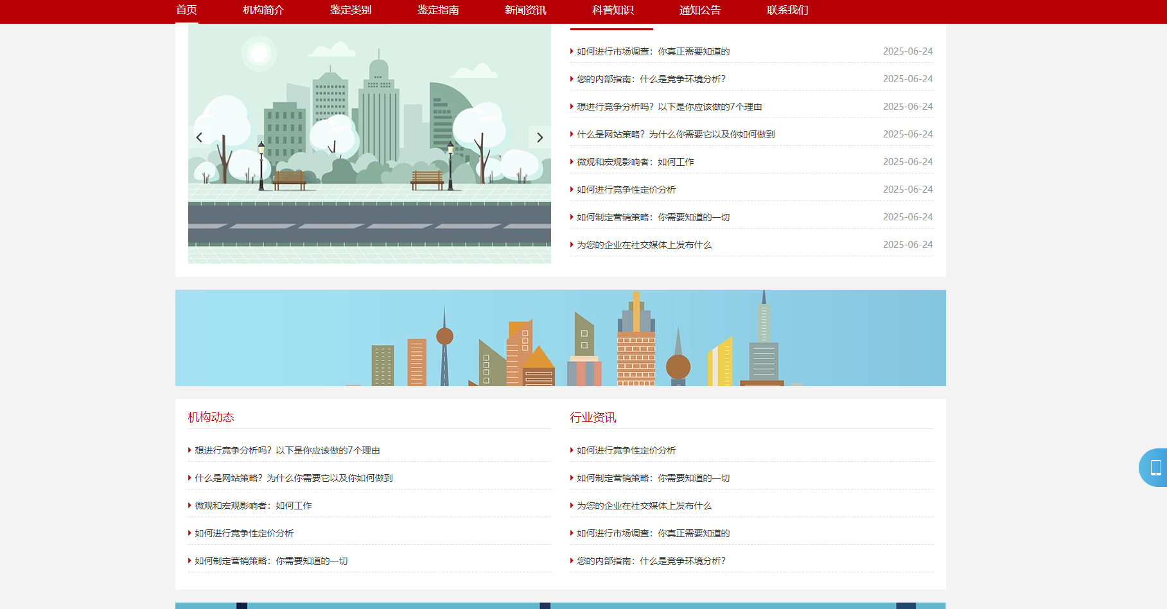Click 科普知识 in the navigation bar
This screenshot has width=1167, height=609.
[613, 10]
